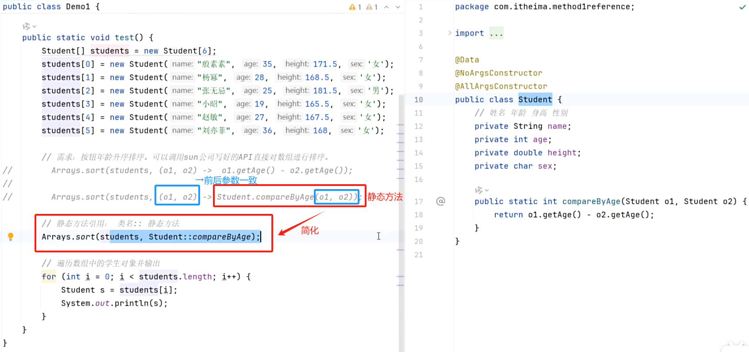Click the test method name

pos(124,38)
